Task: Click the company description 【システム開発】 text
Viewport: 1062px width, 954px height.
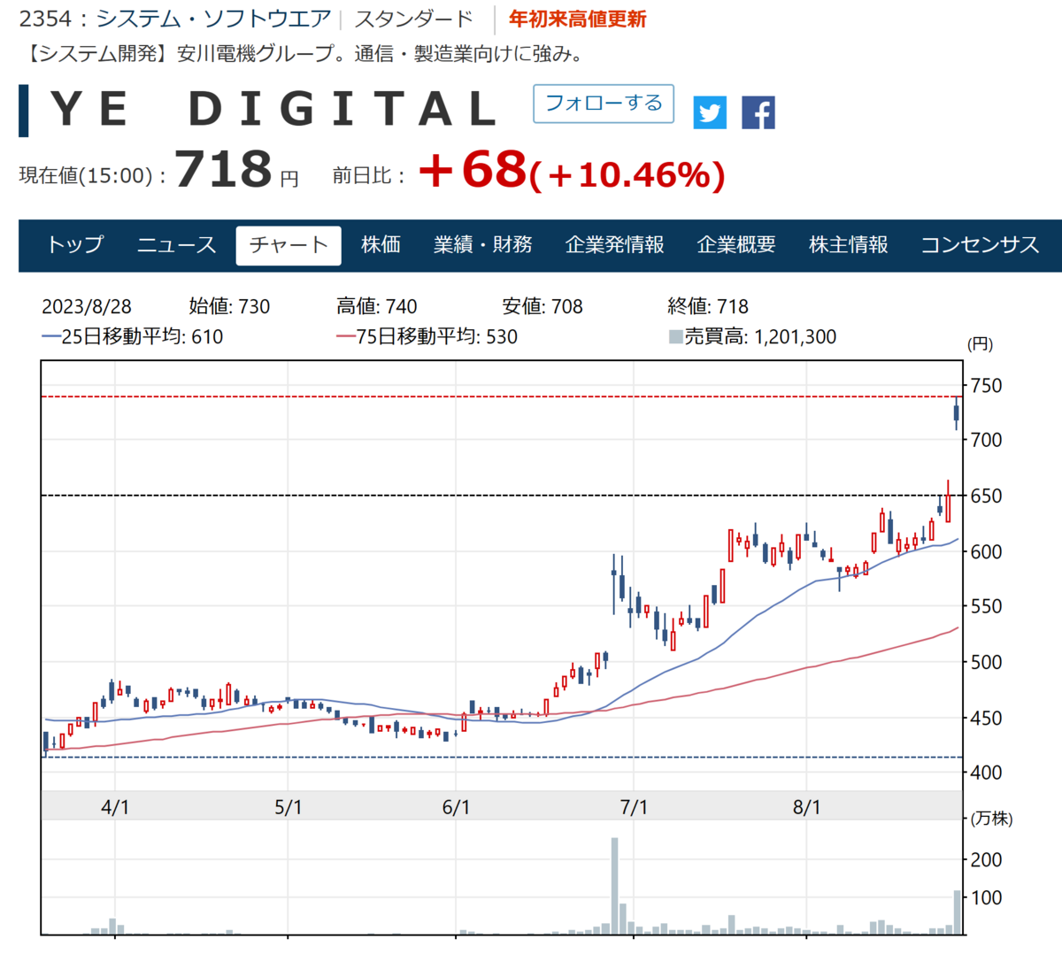Action: coord(304,55)
